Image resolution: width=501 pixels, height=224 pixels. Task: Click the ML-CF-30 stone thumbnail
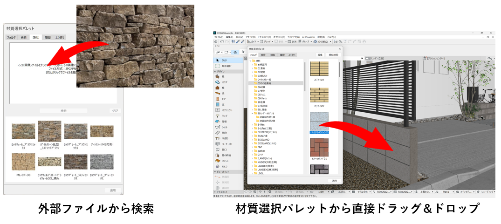(x=23, y=161)
